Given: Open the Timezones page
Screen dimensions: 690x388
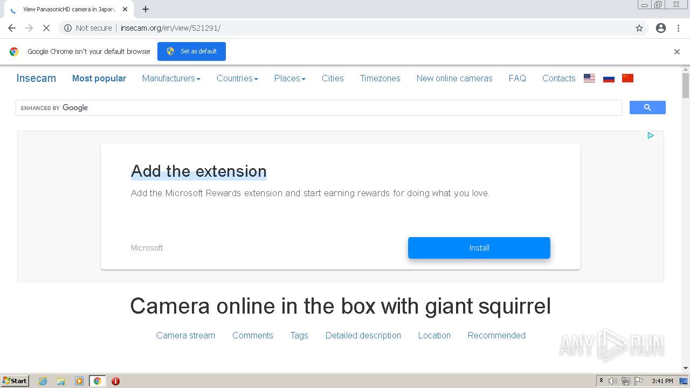Looking at the screenshot, I should coord(380,78).
